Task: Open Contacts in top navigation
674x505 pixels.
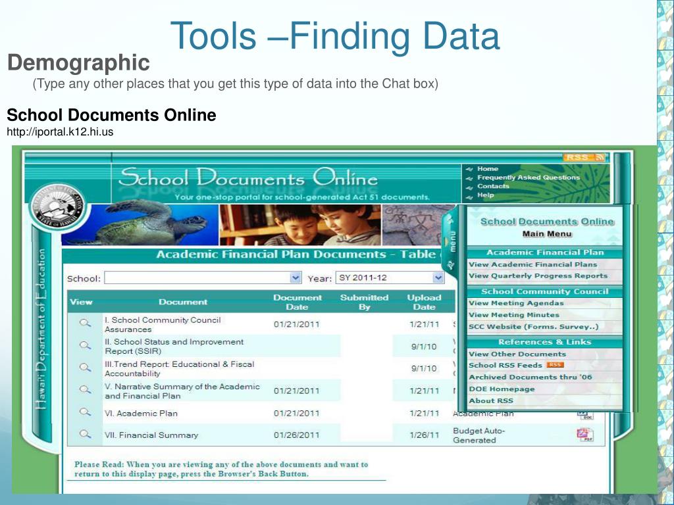Action: click(x=493, y=186)
